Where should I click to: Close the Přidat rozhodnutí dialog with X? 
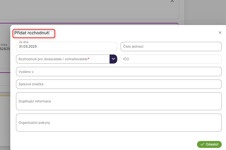pos(220,33)
